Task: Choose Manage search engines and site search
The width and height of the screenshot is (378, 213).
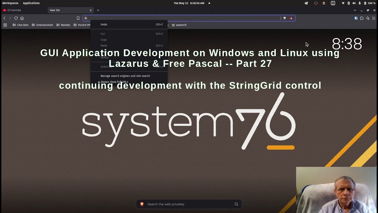Action: [129, 76]
